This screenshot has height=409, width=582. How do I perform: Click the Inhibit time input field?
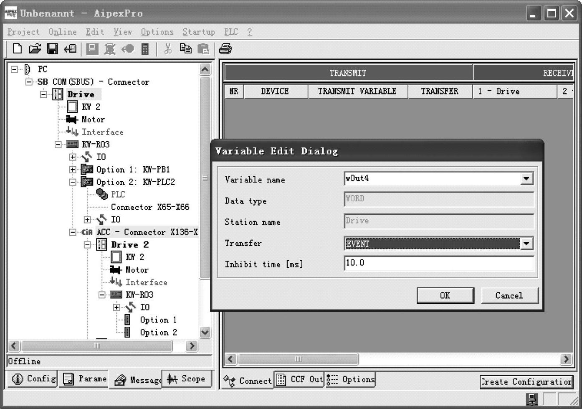(x=438, y=263)
